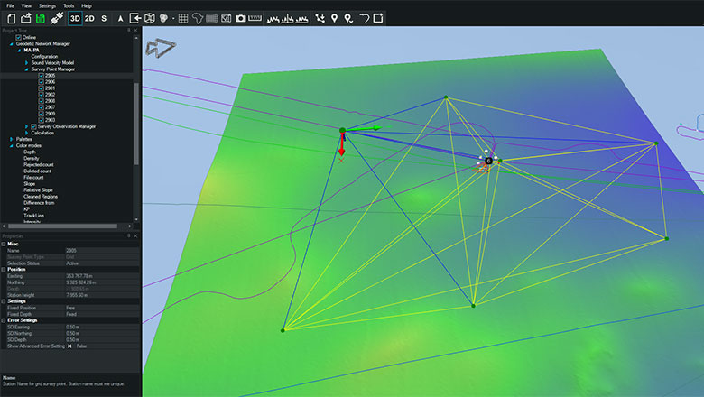Click the open project folder icon
The height and width of the screenshot is (397, 704).
25,18
